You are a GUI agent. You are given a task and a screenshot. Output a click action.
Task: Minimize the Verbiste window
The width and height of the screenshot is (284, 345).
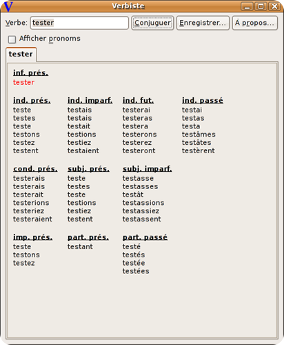pyautogui.click(x=247, y=6)
